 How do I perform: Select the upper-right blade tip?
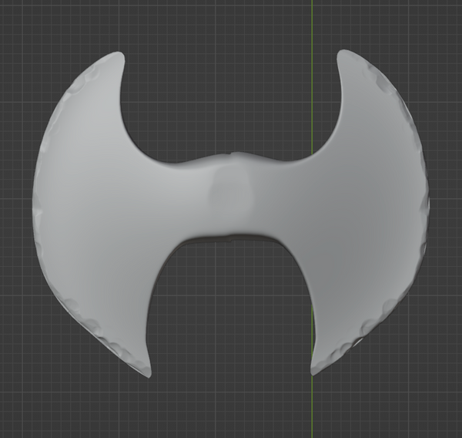click(x=343, y=54)
